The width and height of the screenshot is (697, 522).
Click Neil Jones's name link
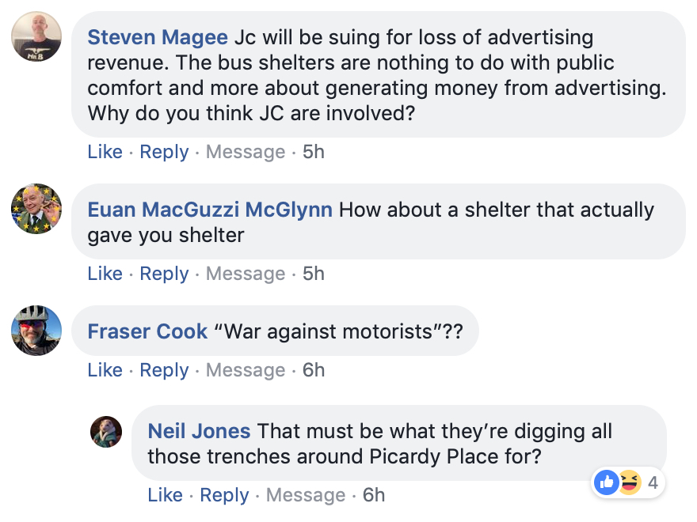click(199, 431)
